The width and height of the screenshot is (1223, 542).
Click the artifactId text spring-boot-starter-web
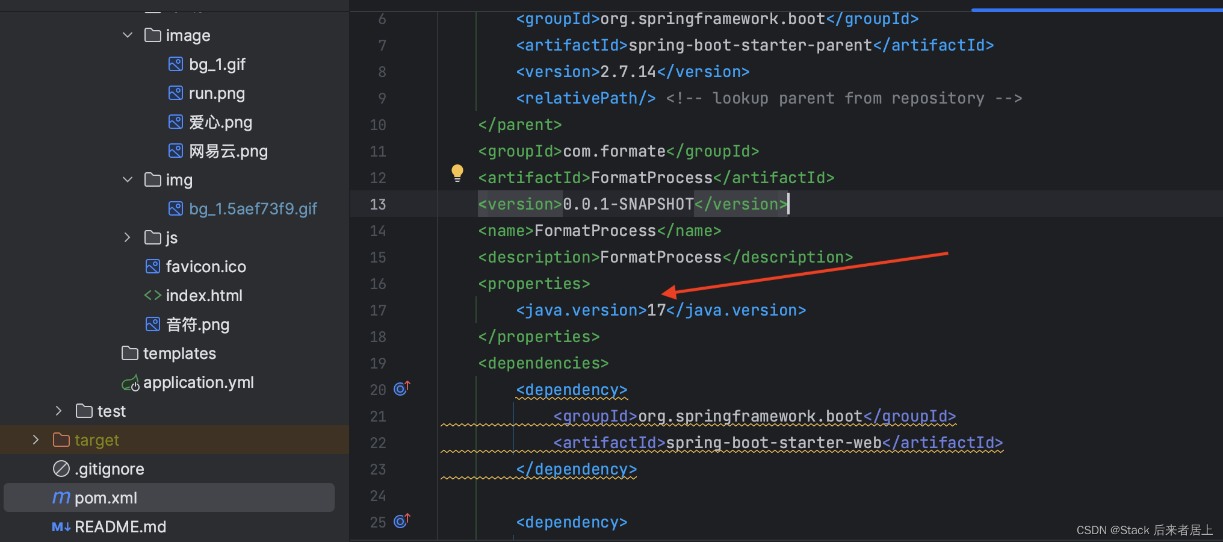click(774, 443)
